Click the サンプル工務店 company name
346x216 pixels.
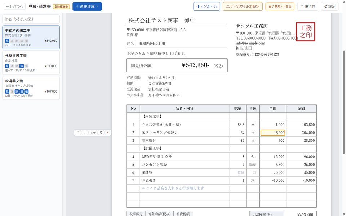pos(252,26)
